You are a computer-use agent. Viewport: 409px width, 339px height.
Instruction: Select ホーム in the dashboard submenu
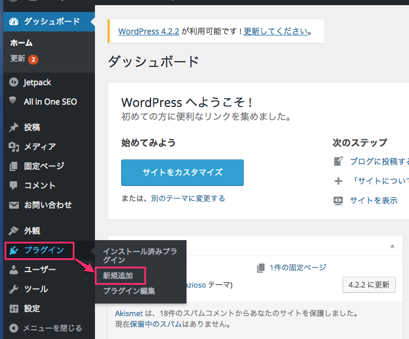coord(21,43)
